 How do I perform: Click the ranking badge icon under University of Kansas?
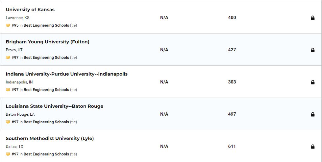[x=8, y=25]
